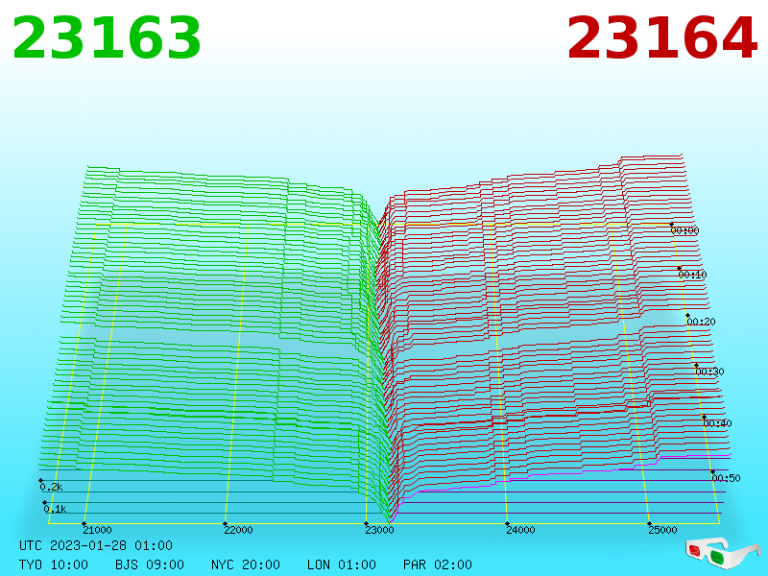
Task: Select the 25000 price axis label
Action: [662, 530]
